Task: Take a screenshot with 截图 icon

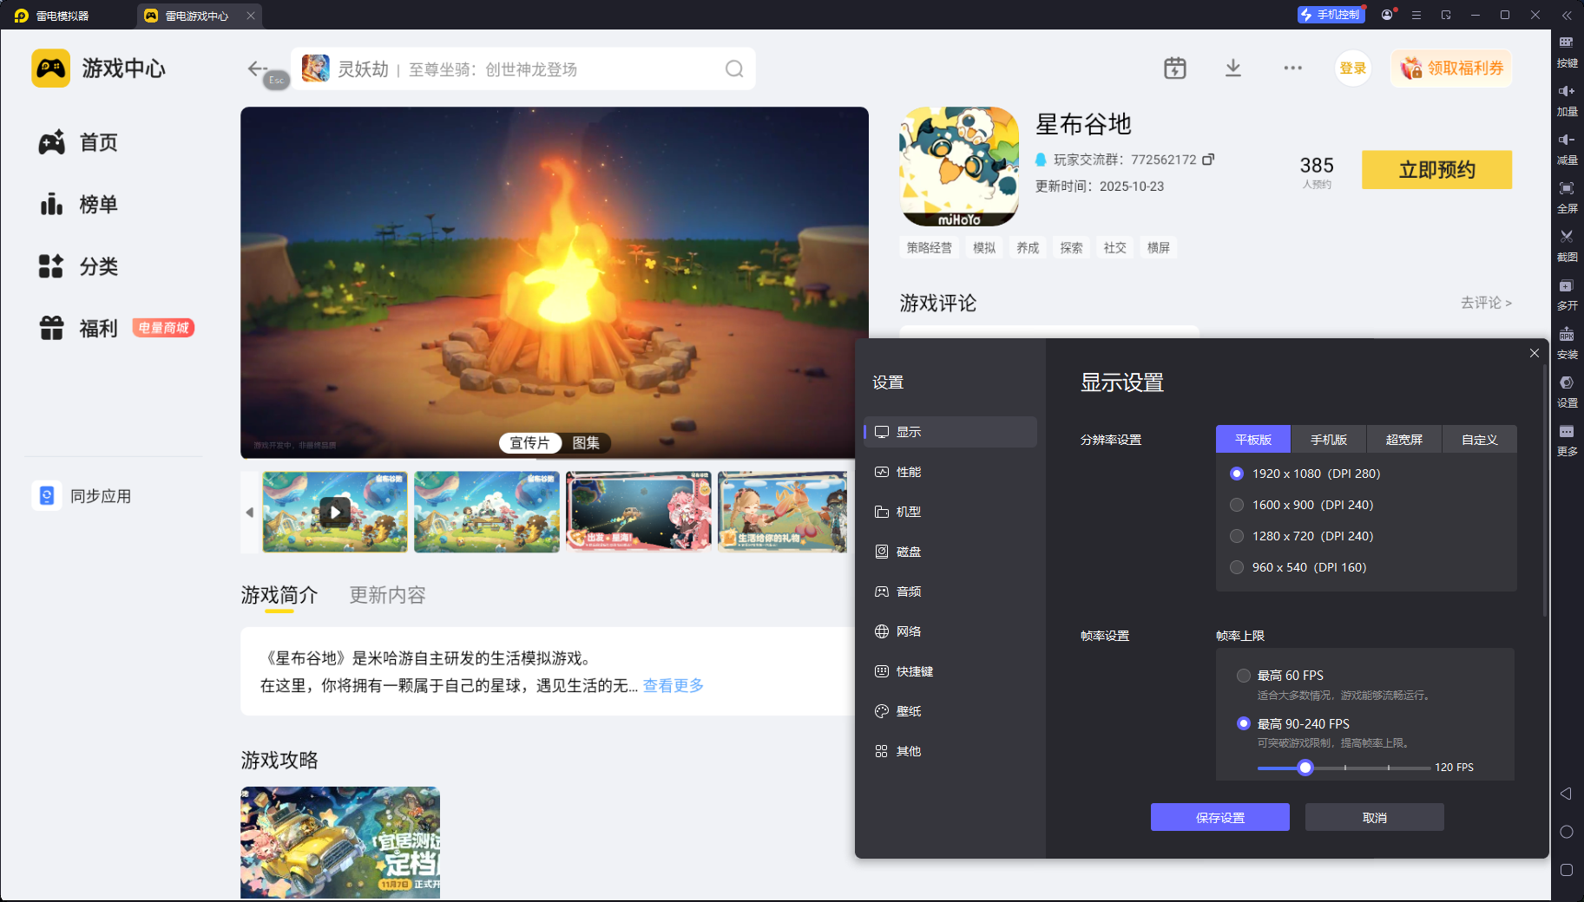Action: [1567, 246]
